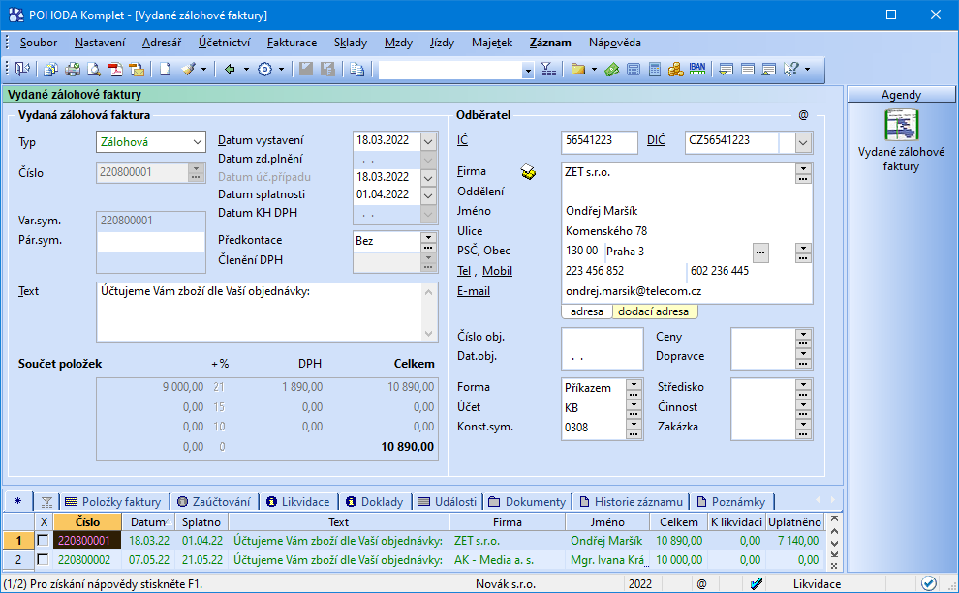Click the blue checkmark in status bar
959x593 pixels.
click(757, 584)
